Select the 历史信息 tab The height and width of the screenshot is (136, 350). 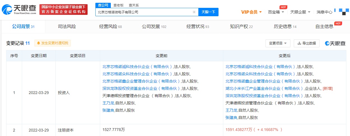[285, 27]
